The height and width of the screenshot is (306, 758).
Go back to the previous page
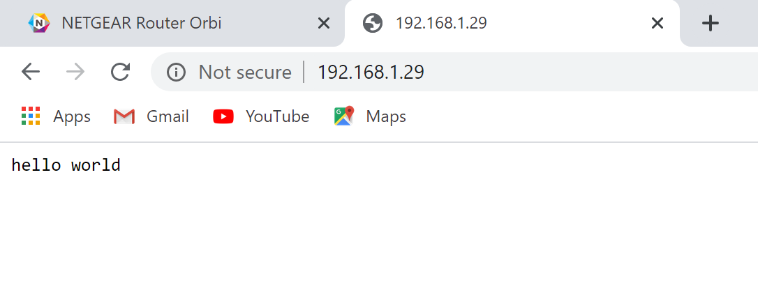point(31,72)
